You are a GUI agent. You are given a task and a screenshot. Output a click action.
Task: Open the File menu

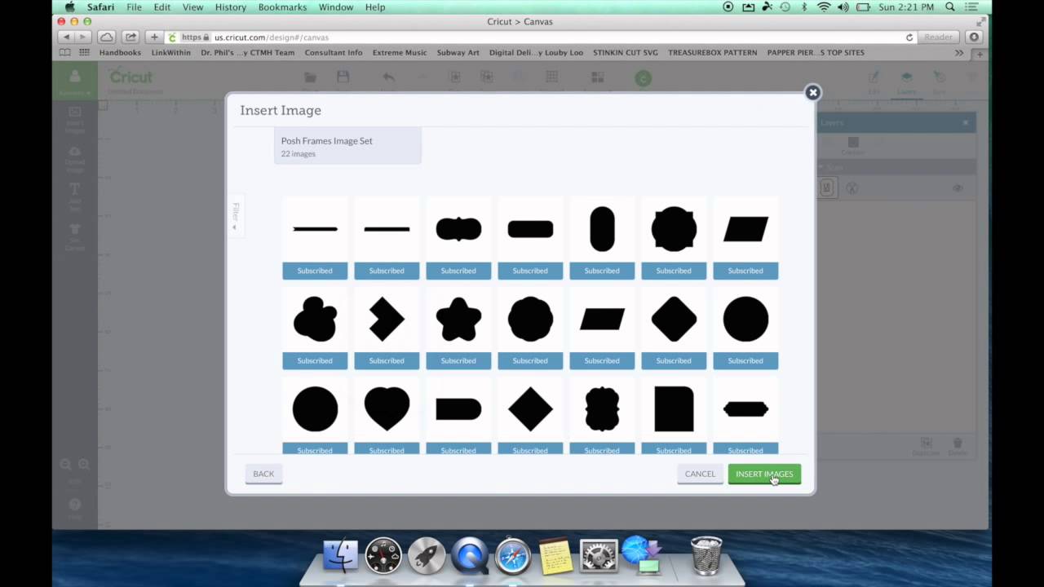[134, 7]
